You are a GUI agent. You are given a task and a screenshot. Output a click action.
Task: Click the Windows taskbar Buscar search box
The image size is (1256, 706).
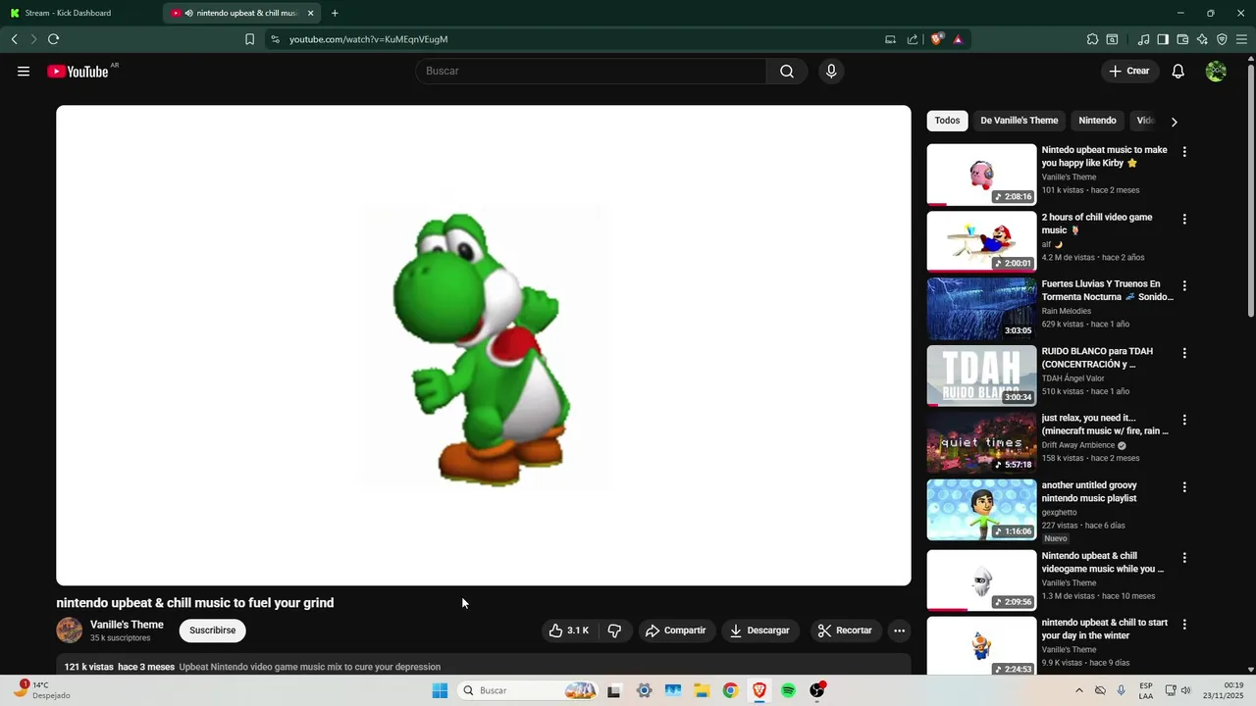(x=529, y=690)
